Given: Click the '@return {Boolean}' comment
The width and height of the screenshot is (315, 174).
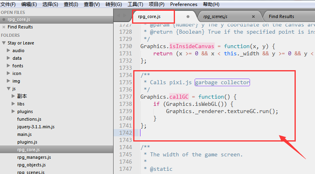Looking at the screenshot, I should [x=177, y=32].
